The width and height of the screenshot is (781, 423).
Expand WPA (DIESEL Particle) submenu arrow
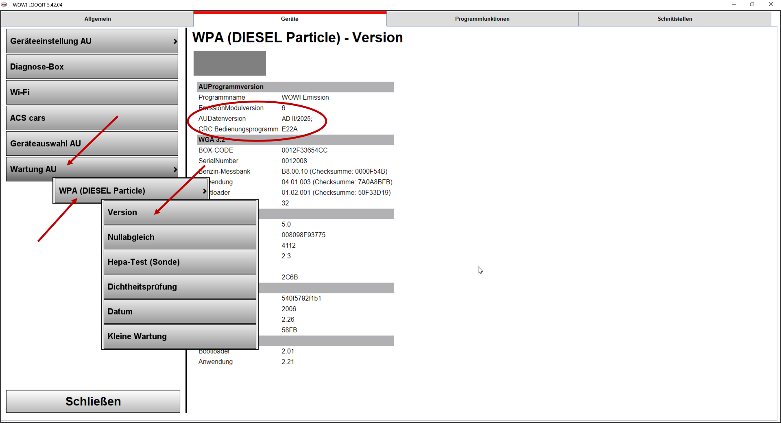click(204, 191)
